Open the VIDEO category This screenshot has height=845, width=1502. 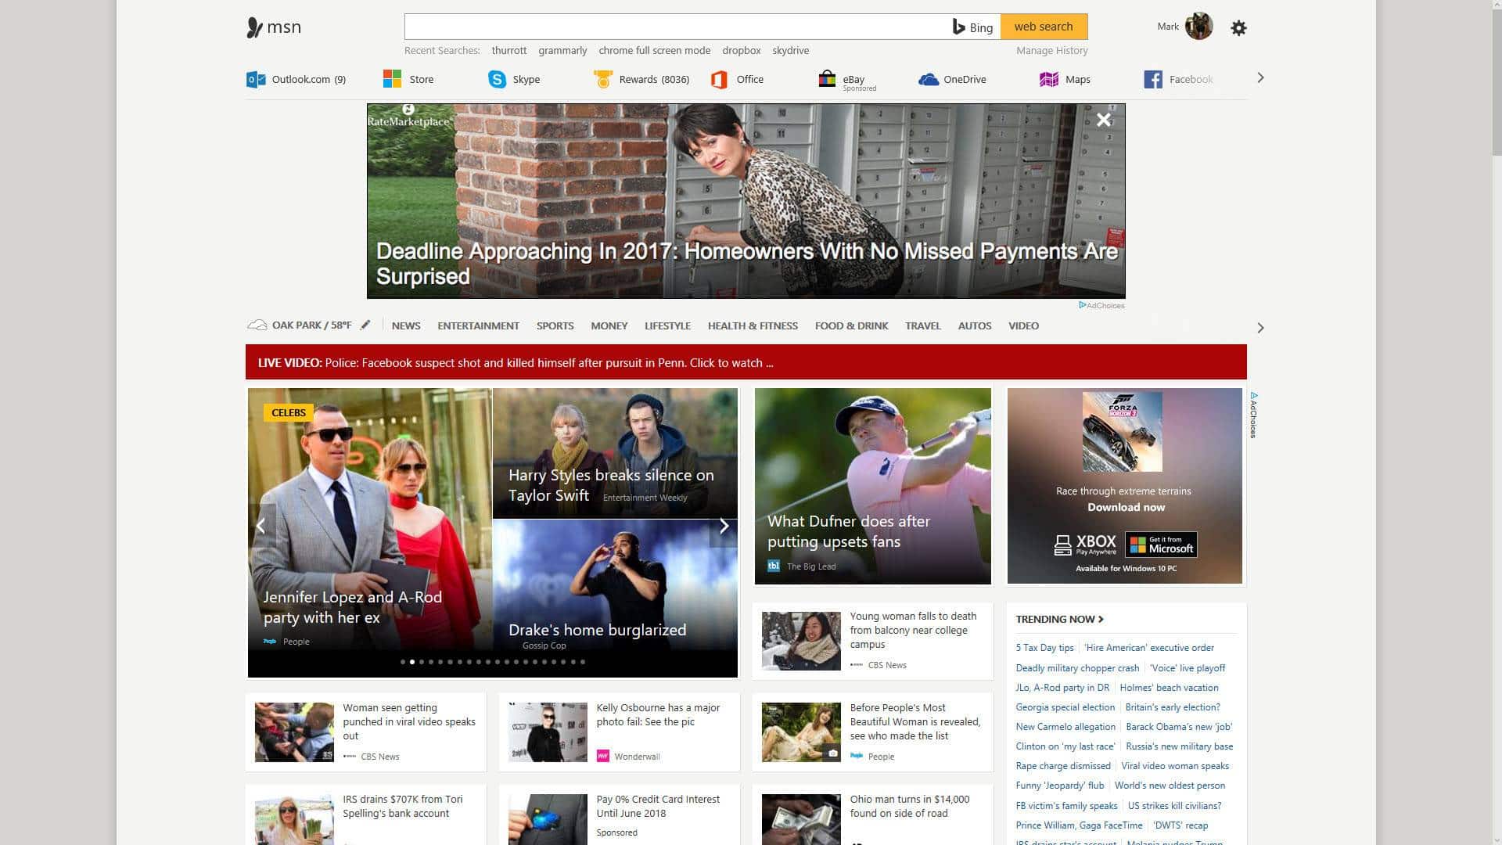(1023, 325)
